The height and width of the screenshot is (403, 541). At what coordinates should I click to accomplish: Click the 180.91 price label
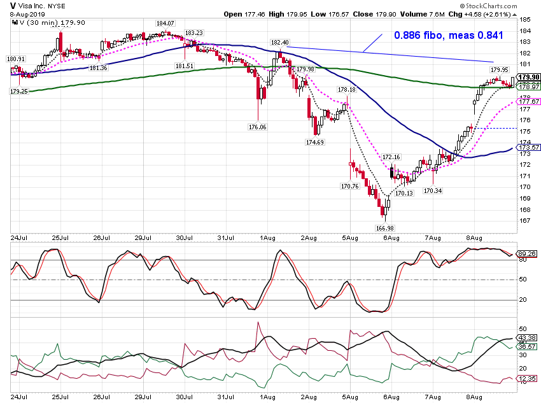click(x=16, y=59)
